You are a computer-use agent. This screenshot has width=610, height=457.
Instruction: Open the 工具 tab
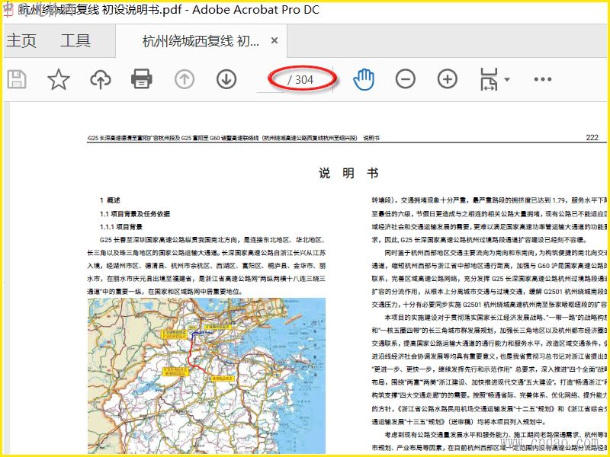tap(75, 41)
